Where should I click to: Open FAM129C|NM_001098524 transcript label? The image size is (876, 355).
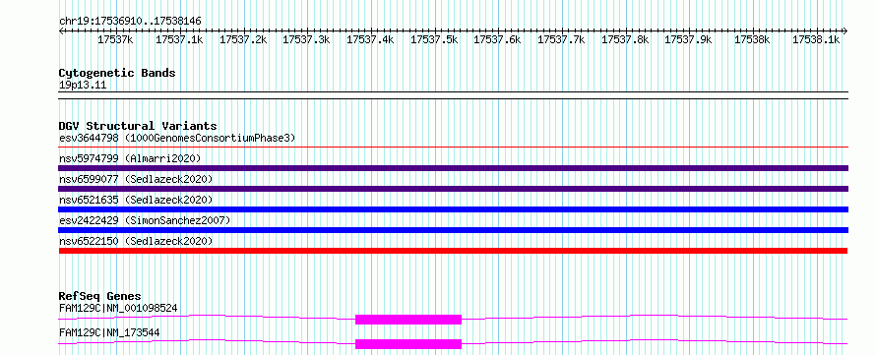(118, 308)
